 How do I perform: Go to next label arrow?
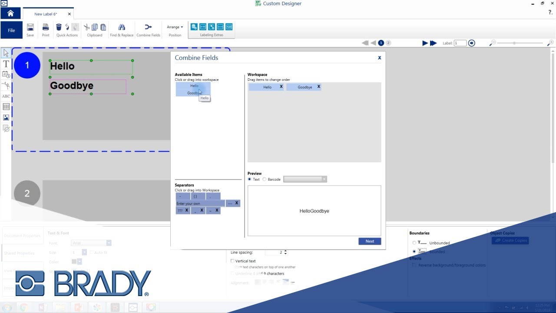[x=425, y=43]
